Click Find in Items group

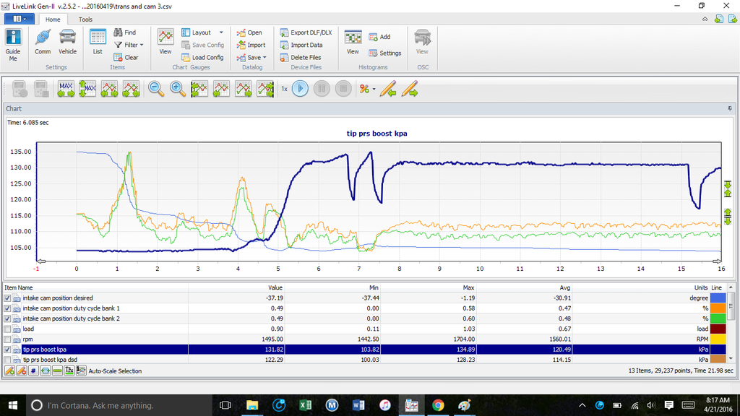pos(125,32)
